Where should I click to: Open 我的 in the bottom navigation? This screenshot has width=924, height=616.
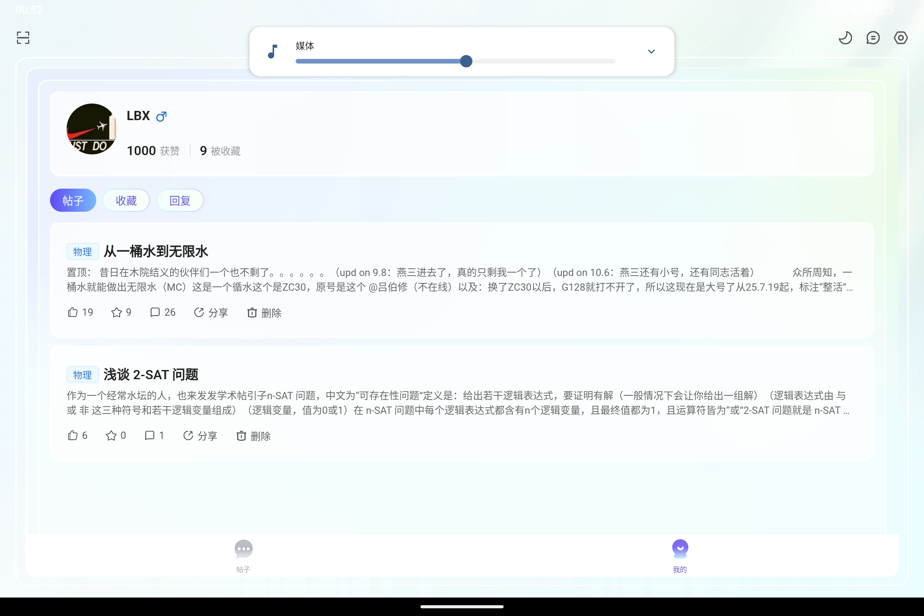coord(680,555)
